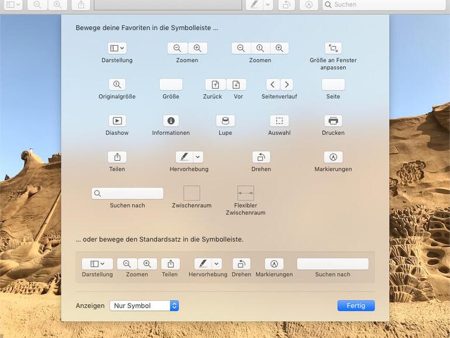Select the Originalgröße magnifier icon
This screenshot has width=450, height=338.
point(117,84)
